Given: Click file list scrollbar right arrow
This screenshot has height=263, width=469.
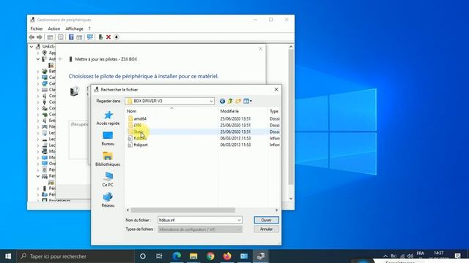Looking at the screenshot, I should pos(276,210).
